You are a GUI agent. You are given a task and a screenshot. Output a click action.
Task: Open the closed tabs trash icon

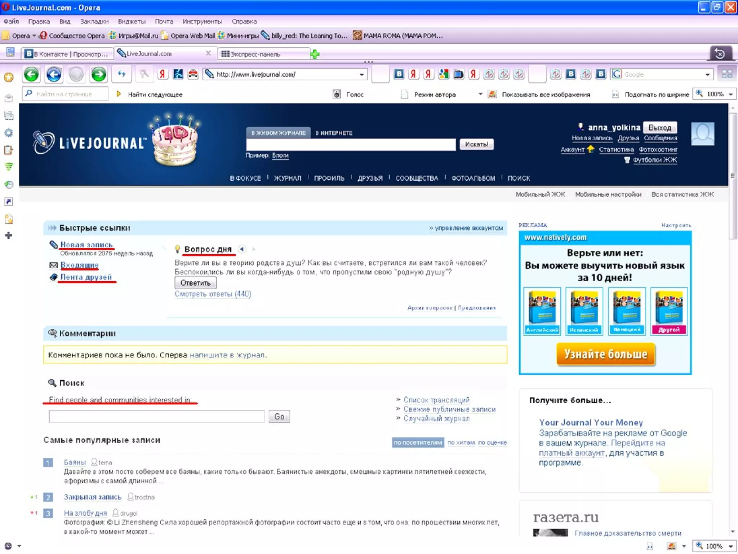click(x=720, y=54)
